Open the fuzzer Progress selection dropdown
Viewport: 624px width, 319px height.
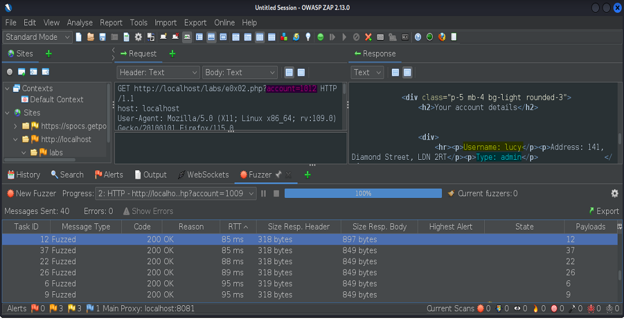(x=176, y=193)
